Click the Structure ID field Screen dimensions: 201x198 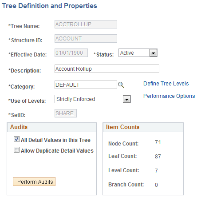pos(86,39)
